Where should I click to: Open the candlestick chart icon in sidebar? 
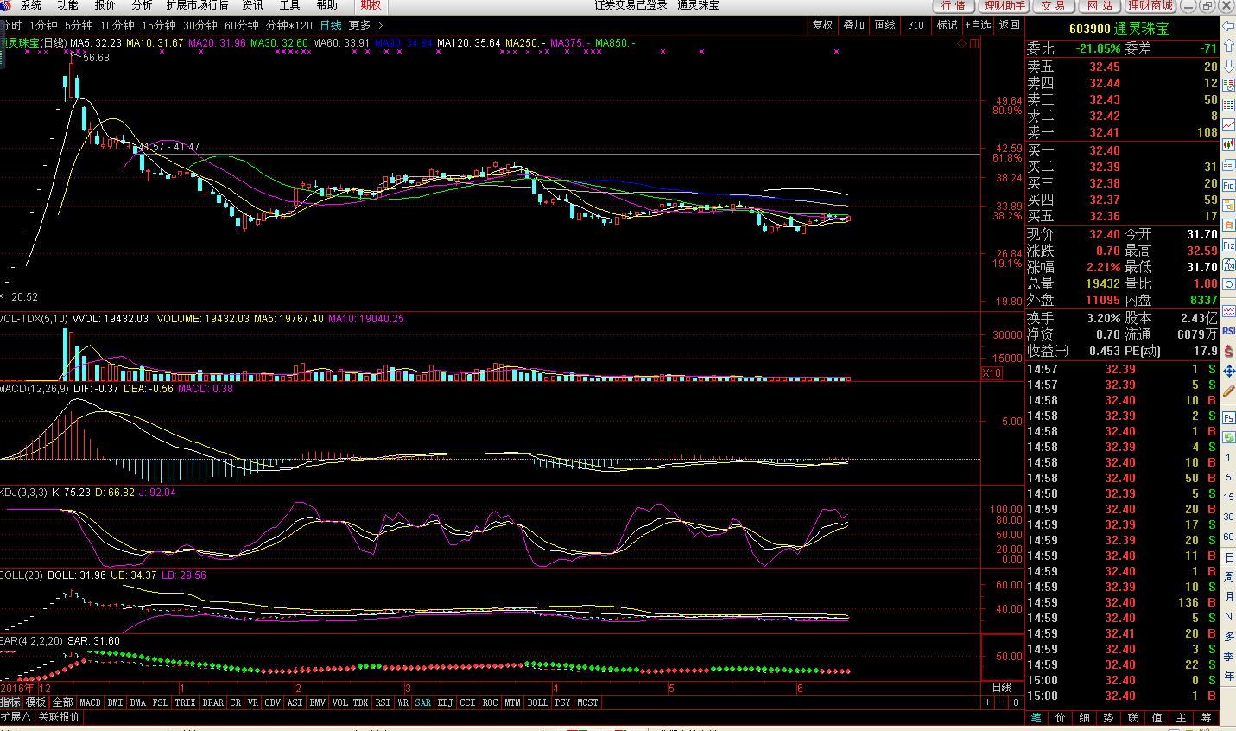[1228, 144]
